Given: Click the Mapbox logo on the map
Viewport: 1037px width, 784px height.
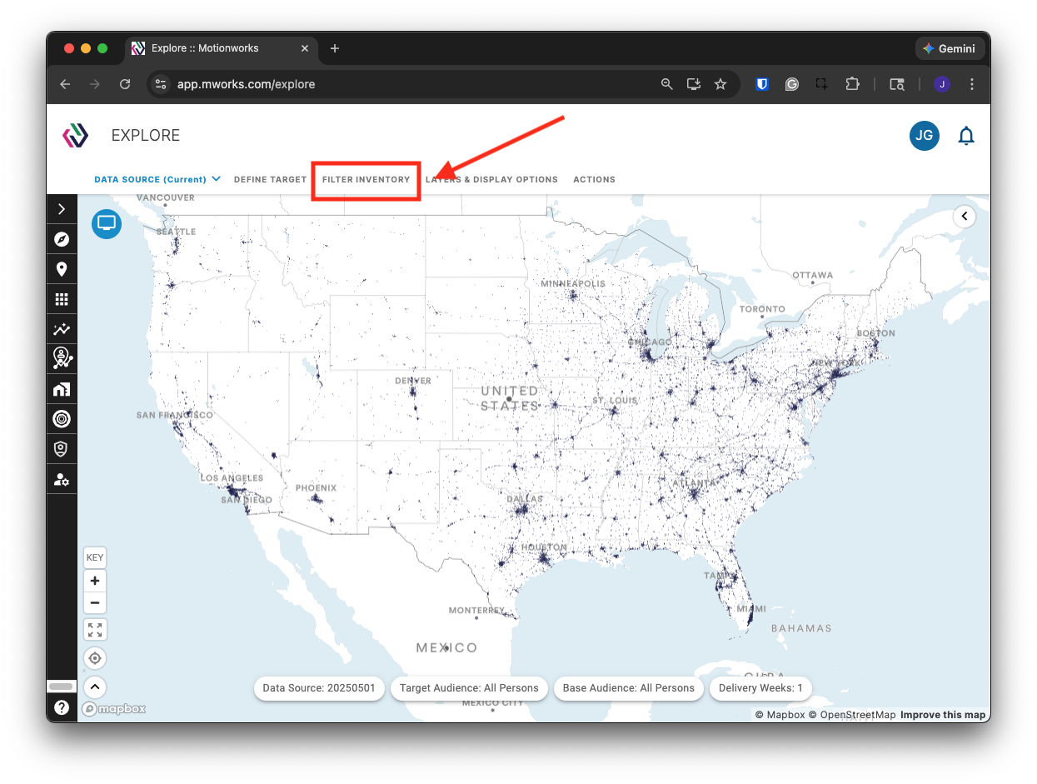Looking at the screenshot, I should tap(114, 709).
